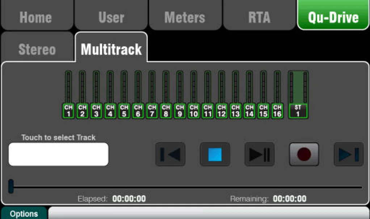Select the CH 10 track box
This screenshot has height=219, width=370.
[x=194, y=111]
